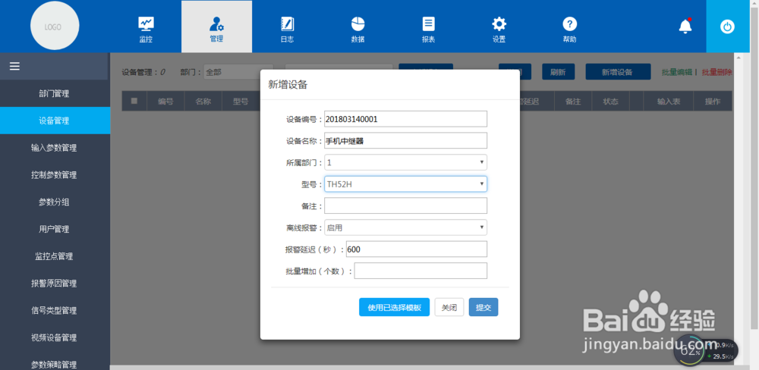Open 部门管理 in the sidebar
Image resolution: width=759 pixels, height=370 pixels.
(x=54, y=93)
